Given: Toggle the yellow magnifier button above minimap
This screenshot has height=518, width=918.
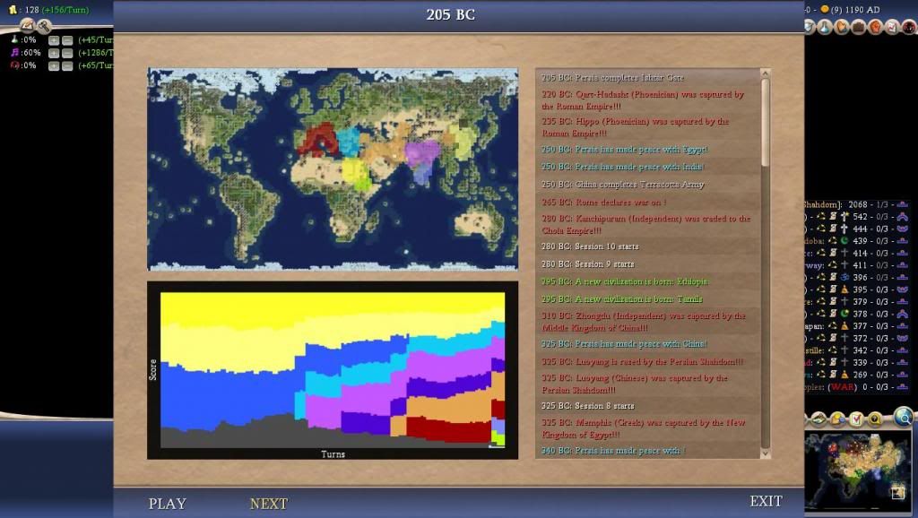Looking at the screenshot, I should click(x=875, y=419).
